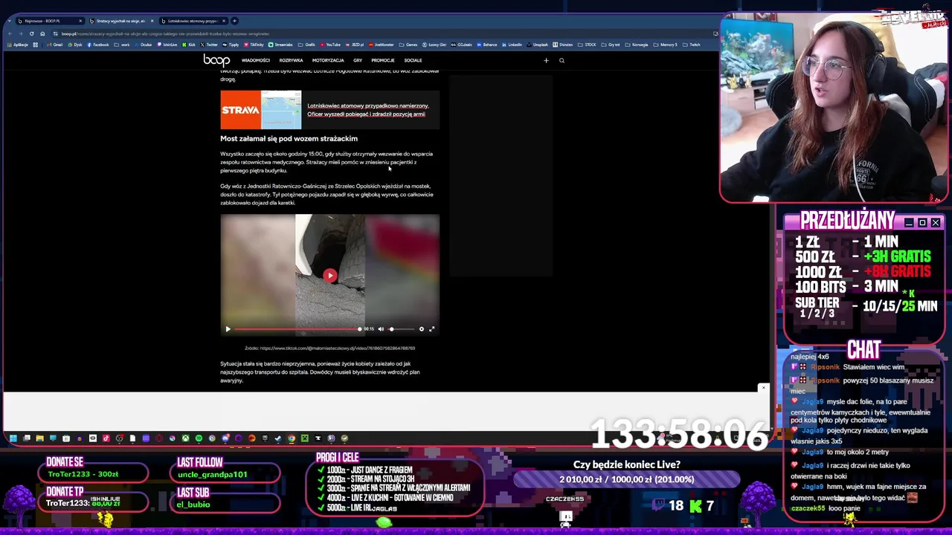Image resolution: width=952 pixels, height=535 pixels.
Task: Expand the STOCK bookmarks folder
Action: pyautogui.click(x=587, y=45)
